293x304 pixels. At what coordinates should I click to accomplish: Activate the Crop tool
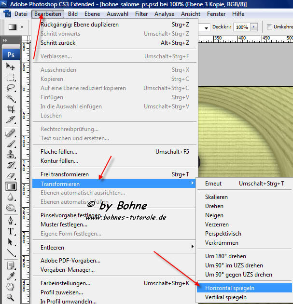click(x=11, y=109)
